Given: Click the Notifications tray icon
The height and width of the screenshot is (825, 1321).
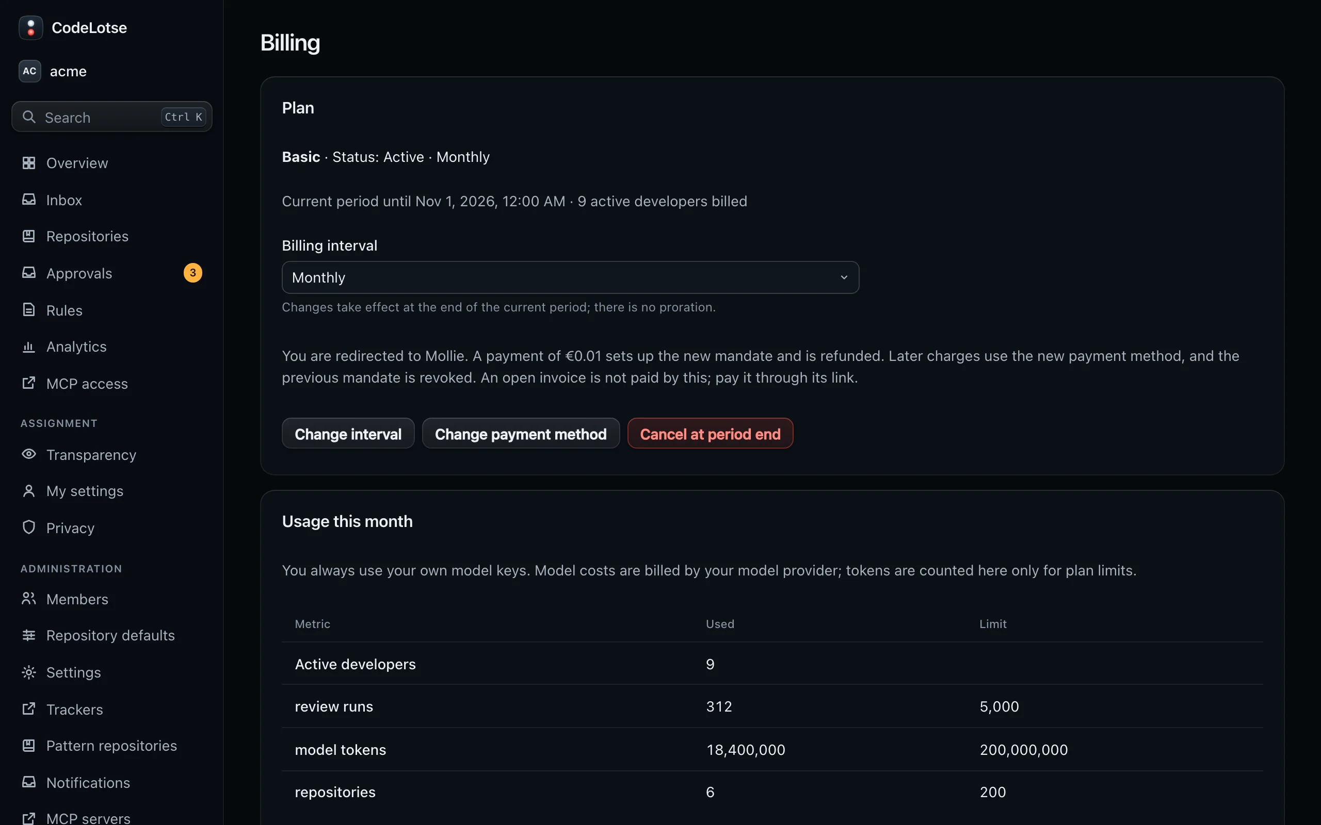Looking at the screenshot, I should (x=29, y=782).
